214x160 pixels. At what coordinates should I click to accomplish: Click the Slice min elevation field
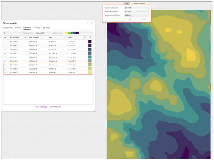pos(136,8)
